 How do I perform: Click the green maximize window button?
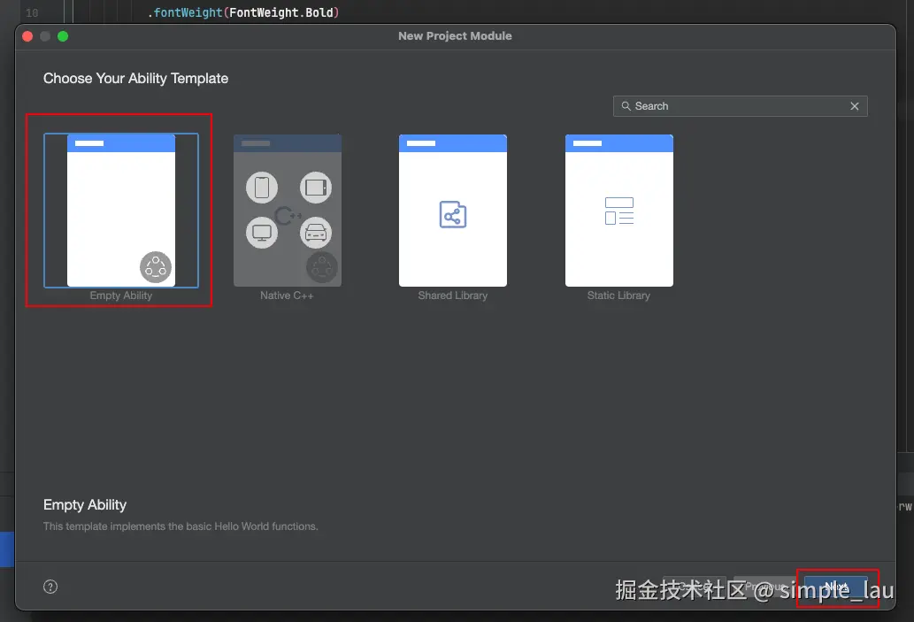tap(63, 36)
